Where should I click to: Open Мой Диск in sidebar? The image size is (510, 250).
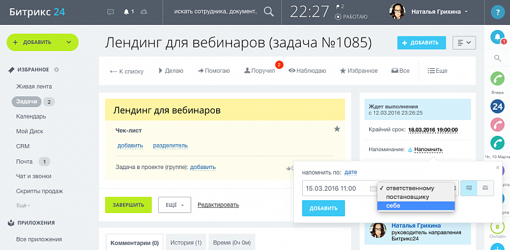coord(29,131)
